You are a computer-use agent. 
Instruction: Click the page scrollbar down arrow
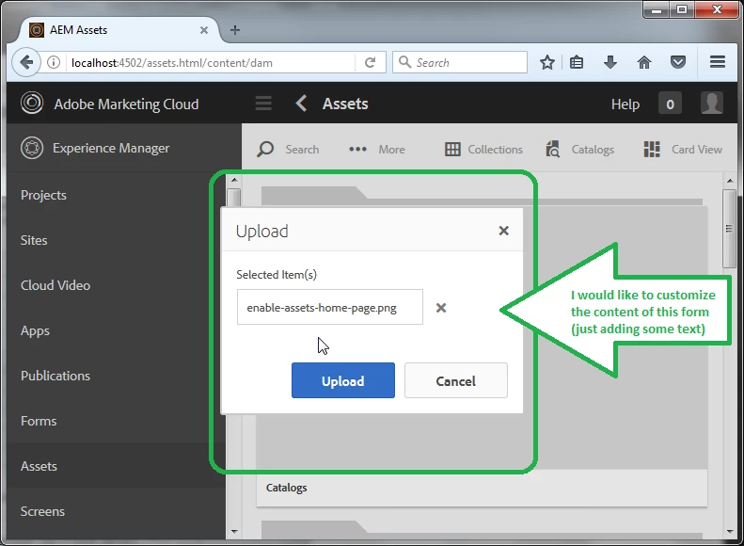point(730,532)
